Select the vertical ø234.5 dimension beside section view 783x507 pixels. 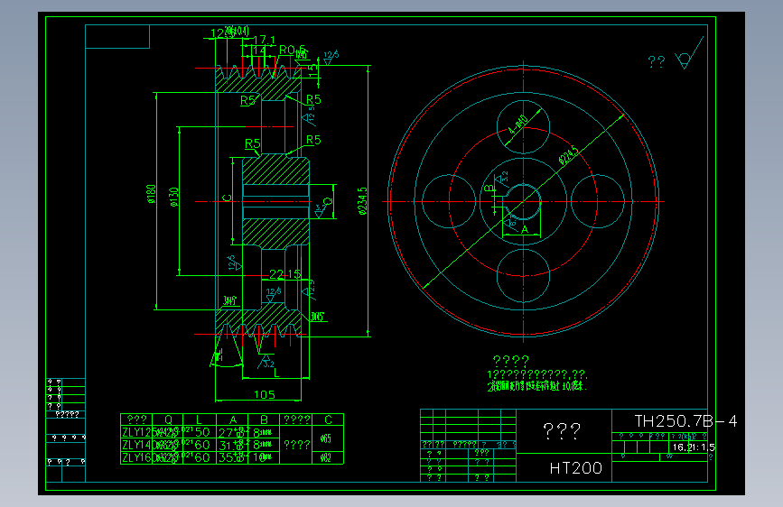pos(363,201)
